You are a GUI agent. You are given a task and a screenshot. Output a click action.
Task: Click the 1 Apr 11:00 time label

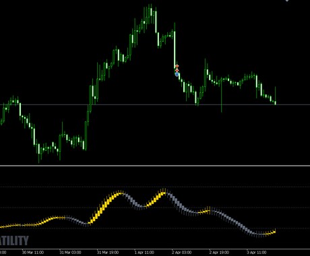pyautogui.click(x=144, y=253)
